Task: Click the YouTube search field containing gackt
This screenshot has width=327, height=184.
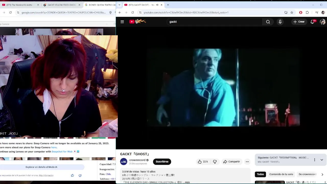Action: [215, 22]
